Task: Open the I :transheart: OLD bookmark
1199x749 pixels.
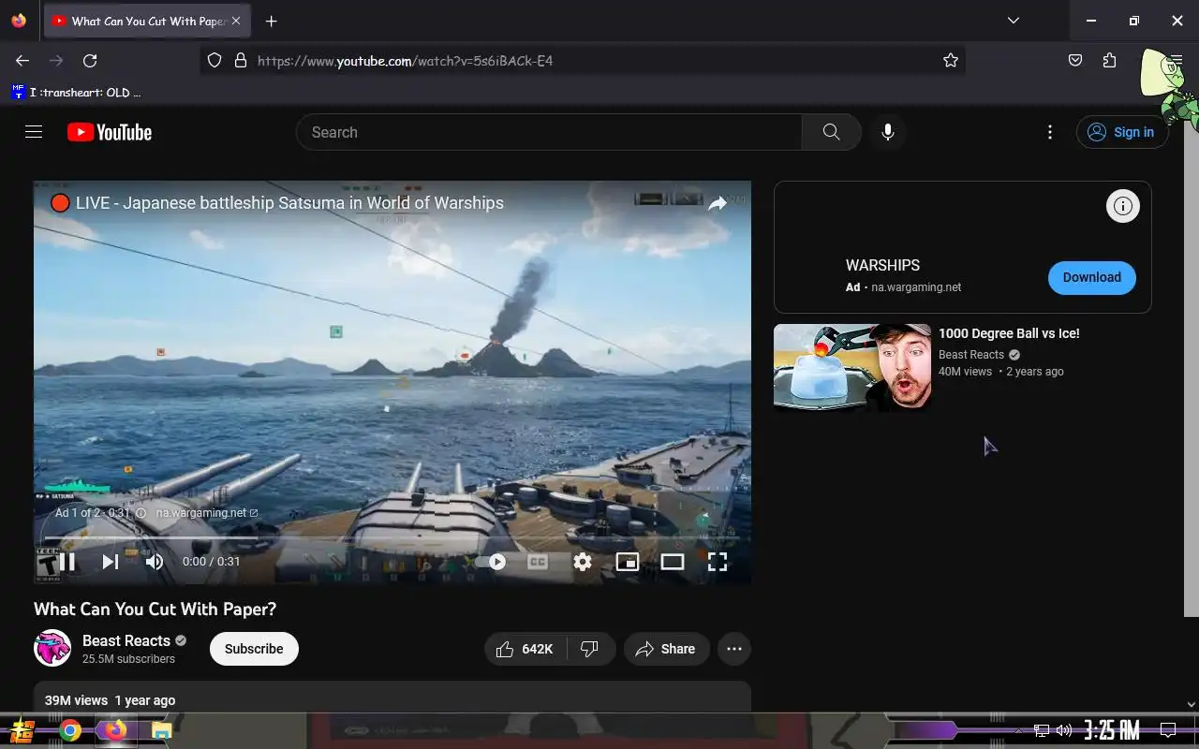Action: pos(76,93)
